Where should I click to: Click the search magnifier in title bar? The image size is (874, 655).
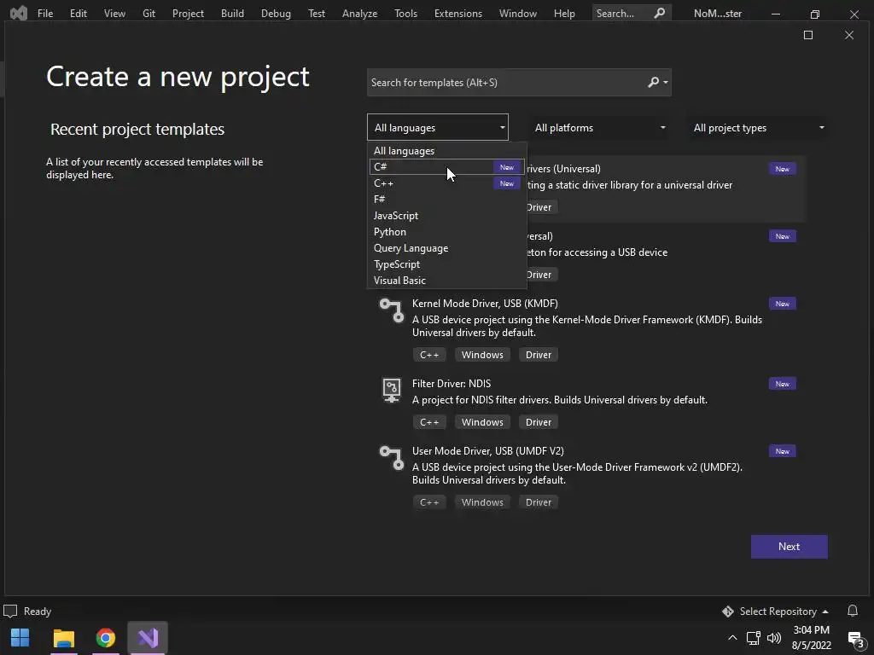[x=659, y=13]
